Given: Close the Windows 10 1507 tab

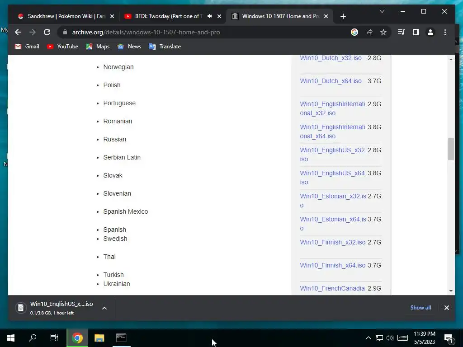Looking at the screenshot, I should coord(326,16).
